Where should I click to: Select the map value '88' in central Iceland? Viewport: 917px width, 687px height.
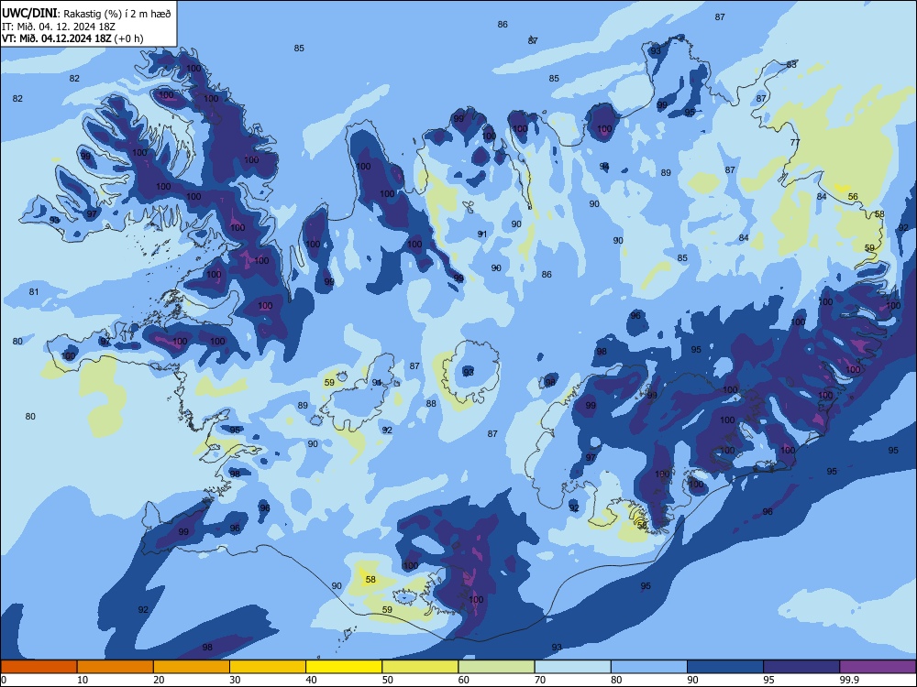click(x=431, y=403)
